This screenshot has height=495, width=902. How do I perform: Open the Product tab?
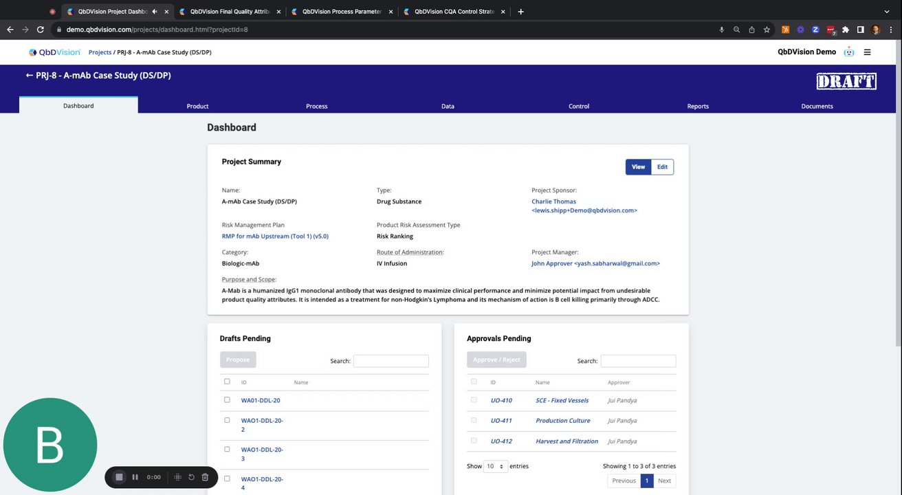point(197,106)
